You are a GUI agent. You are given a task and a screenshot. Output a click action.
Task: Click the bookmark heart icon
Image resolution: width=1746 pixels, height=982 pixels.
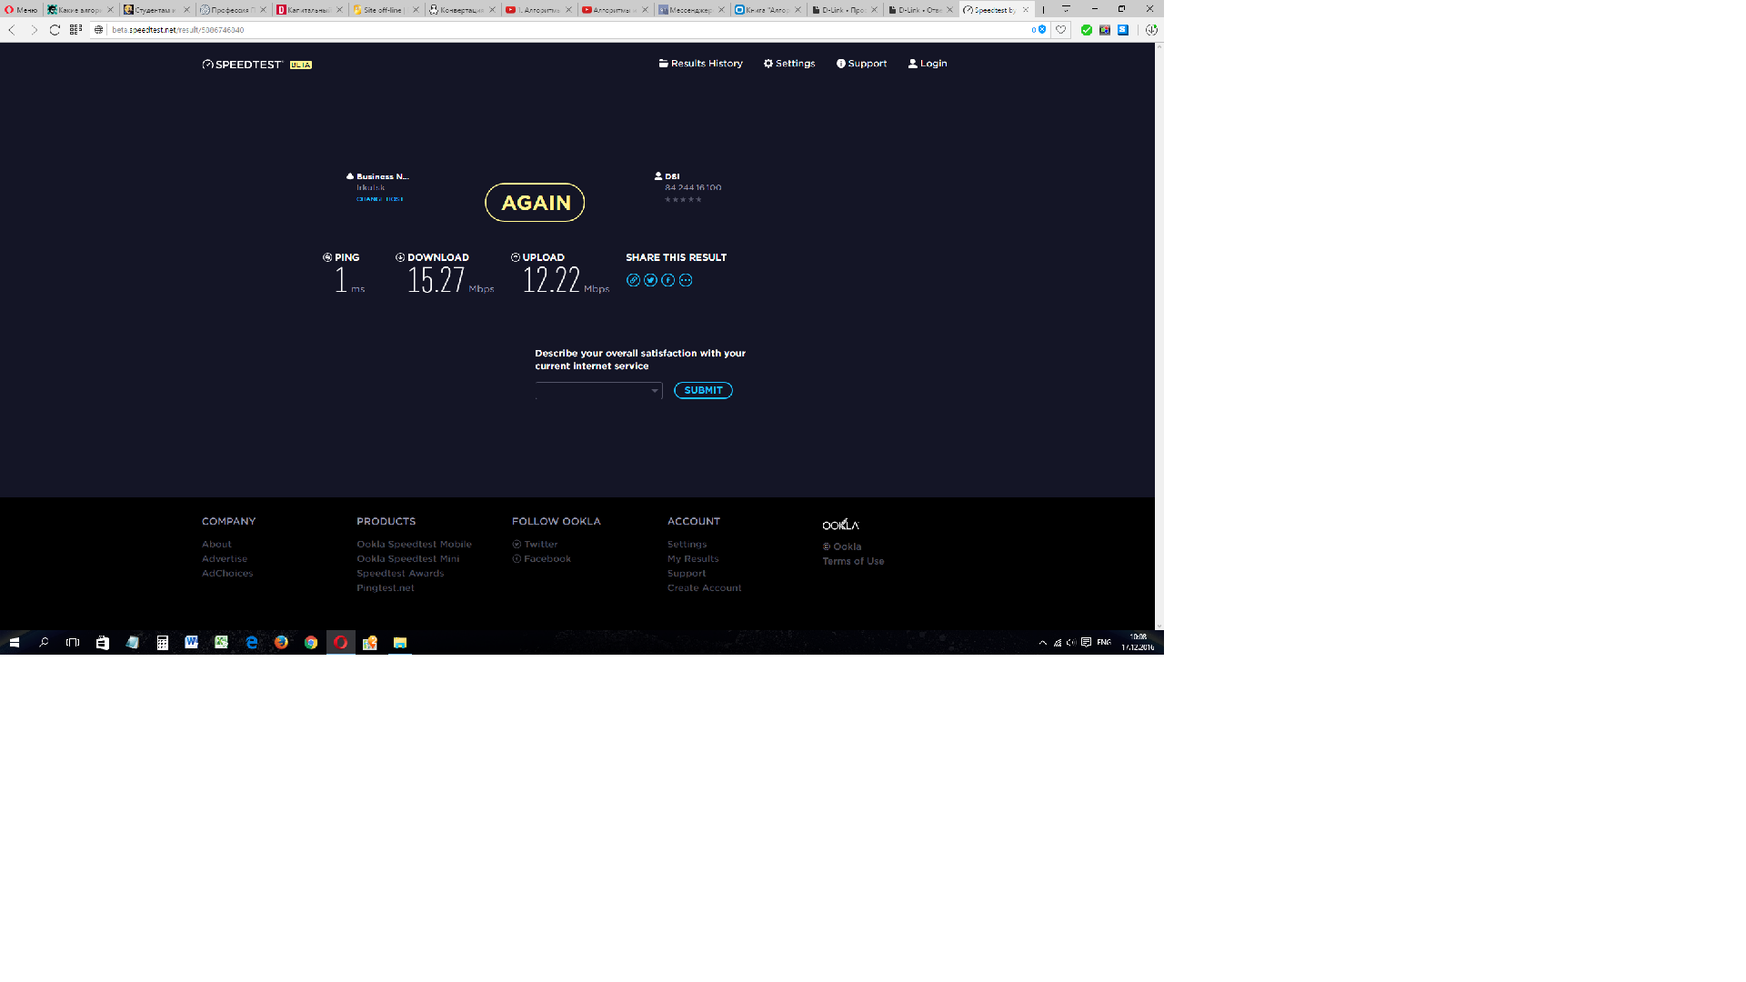coord(1060,30)
